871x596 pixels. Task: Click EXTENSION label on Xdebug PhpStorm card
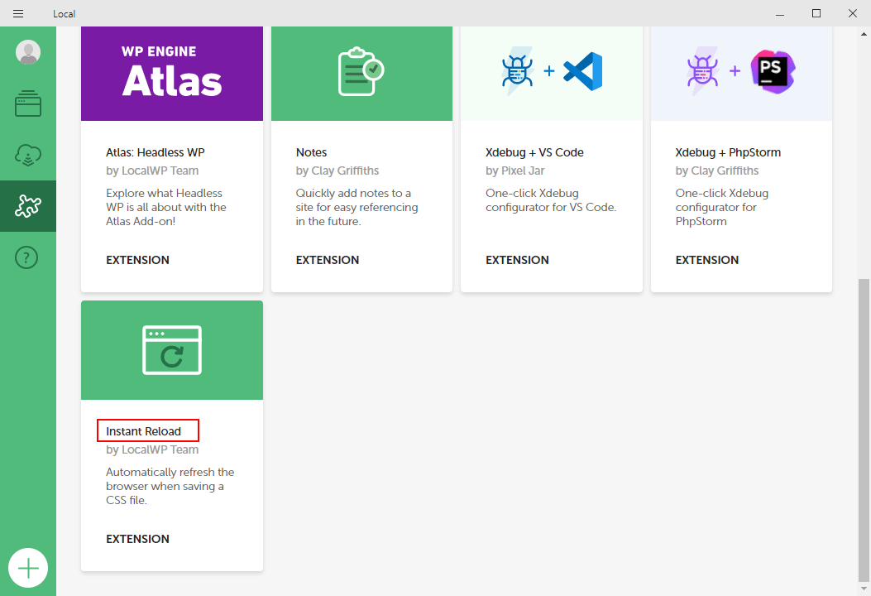(707, 260)
